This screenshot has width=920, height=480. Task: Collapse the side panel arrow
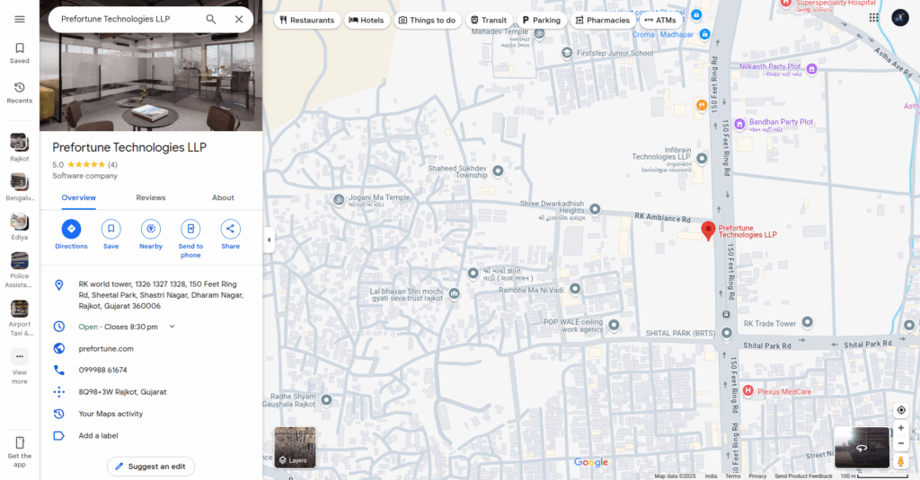269,240
